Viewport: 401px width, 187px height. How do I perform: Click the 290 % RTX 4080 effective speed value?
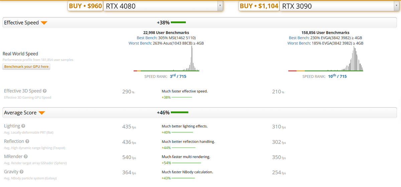[128, 91]
